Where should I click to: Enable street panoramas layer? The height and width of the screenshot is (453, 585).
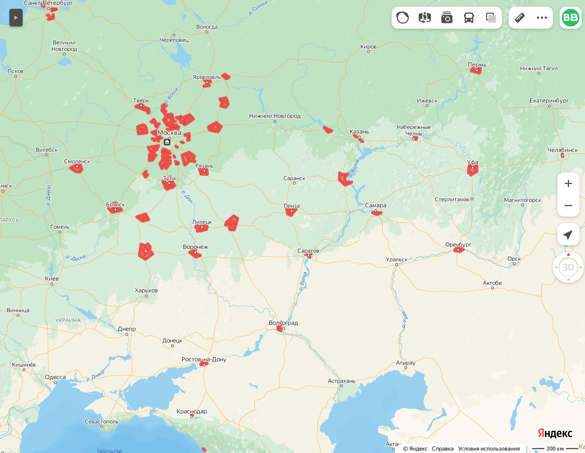click(x=425, y=18)
